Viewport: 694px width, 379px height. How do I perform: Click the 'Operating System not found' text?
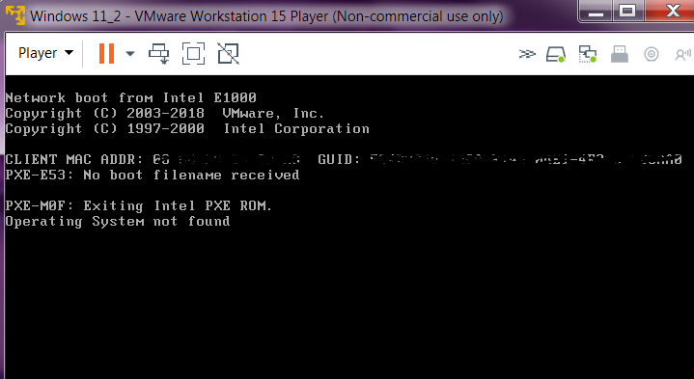(x=118, y=221)
